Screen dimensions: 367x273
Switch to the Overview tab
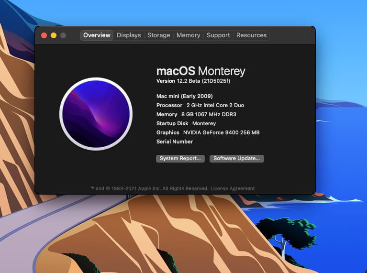[x=97, y=35]
